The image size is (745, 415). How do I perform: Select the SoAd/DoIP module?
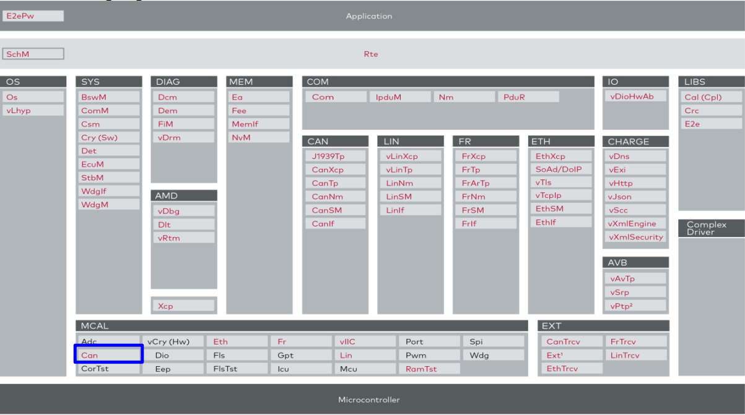click(561, 169)
